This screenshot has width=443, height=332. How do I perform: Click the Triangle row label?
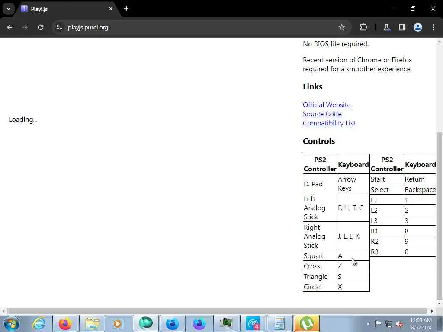coord(320,277)
